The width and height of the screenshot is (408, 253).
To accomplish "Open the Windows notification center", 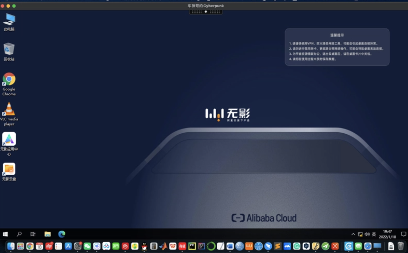I will coord(404,234).
